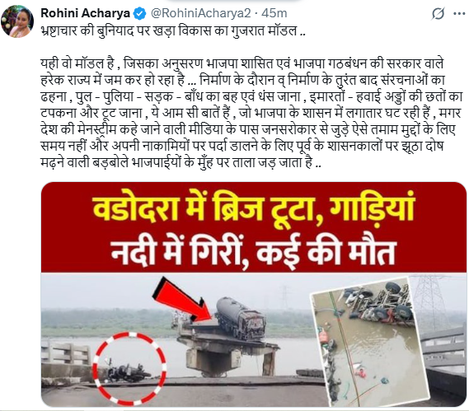Image resolution: width=469 pixels, height=411 pixels.
Task: Click the white headline नदी में गिरीं, कई की मौत
Action: pos(254,252)
